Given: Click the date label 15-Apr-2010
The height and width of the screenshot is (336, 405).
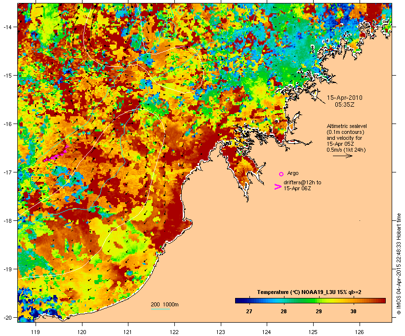Looking at the screenshot, I should [x=345, y=98].
